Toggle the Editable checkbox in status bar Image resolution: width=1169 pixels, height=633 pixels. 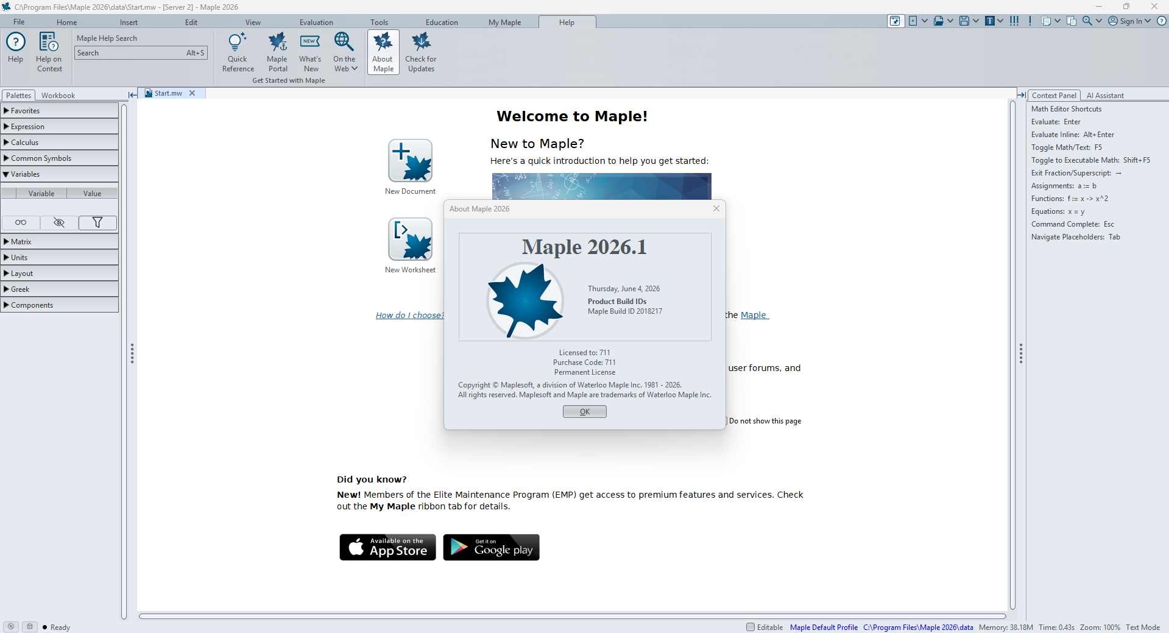[x=750, y=627]
